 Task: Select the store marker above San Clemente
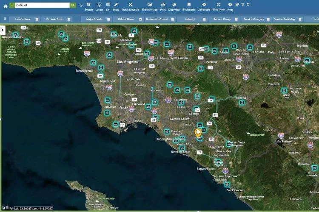pos(227,184)
